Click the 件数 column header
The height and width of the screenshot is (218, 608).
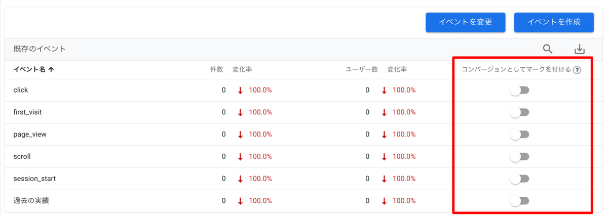[x=216, y=70]
